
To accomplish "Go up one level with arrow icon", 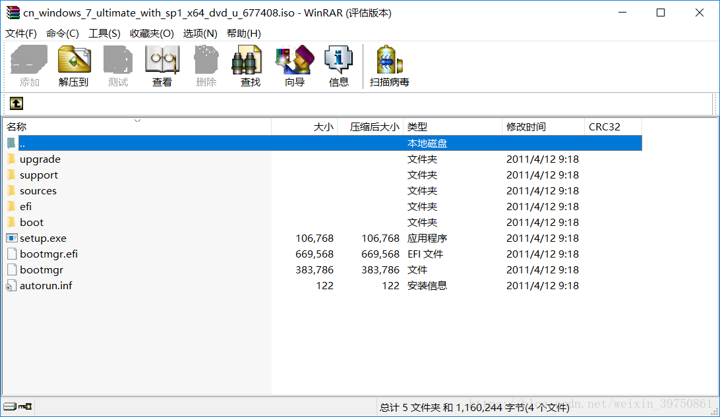I will 16,103.
